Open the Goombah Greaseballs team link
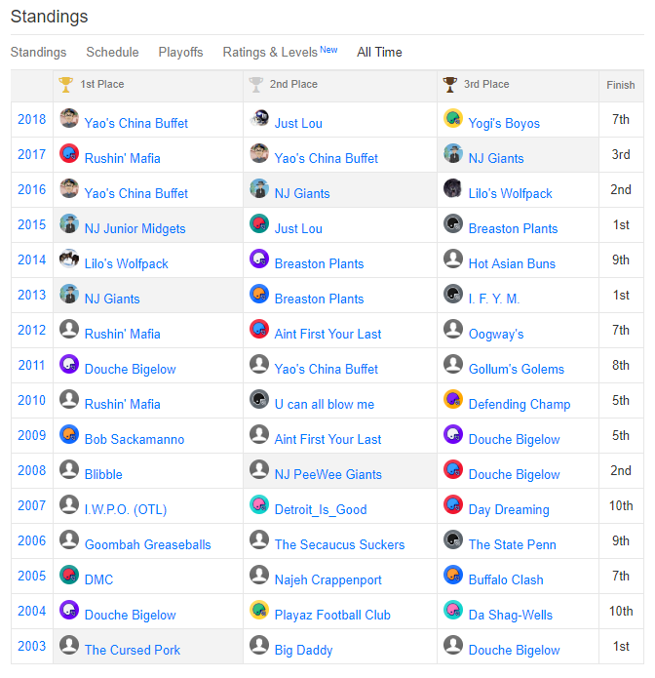The image size is (655, 678). click(x=148, y=544)
